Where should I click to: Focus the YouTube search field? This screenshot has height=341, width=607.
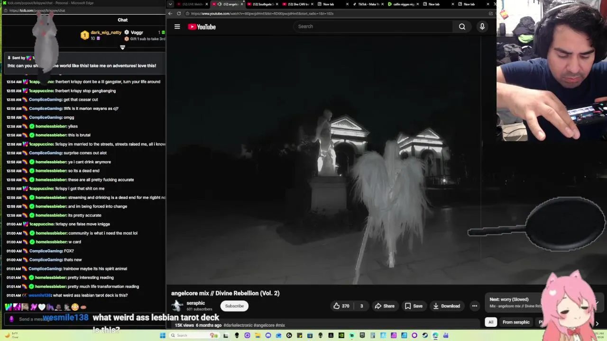pos(374,27)
